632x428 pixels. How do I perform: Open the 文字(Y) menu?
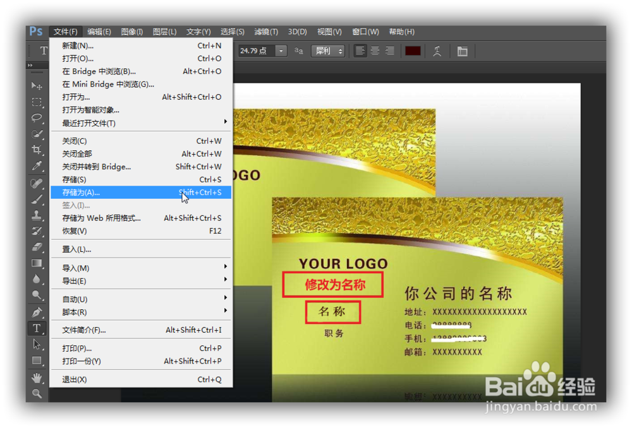198,32
